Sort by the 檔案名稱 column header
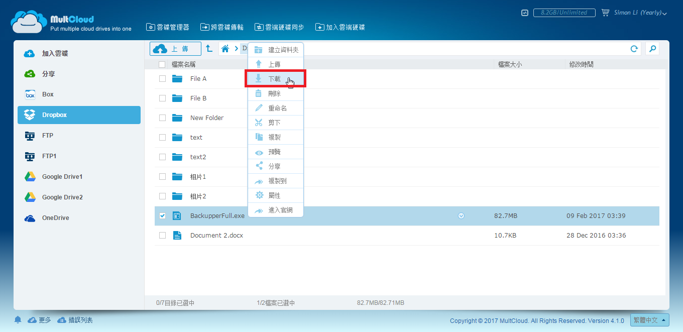 click(184, 64)
